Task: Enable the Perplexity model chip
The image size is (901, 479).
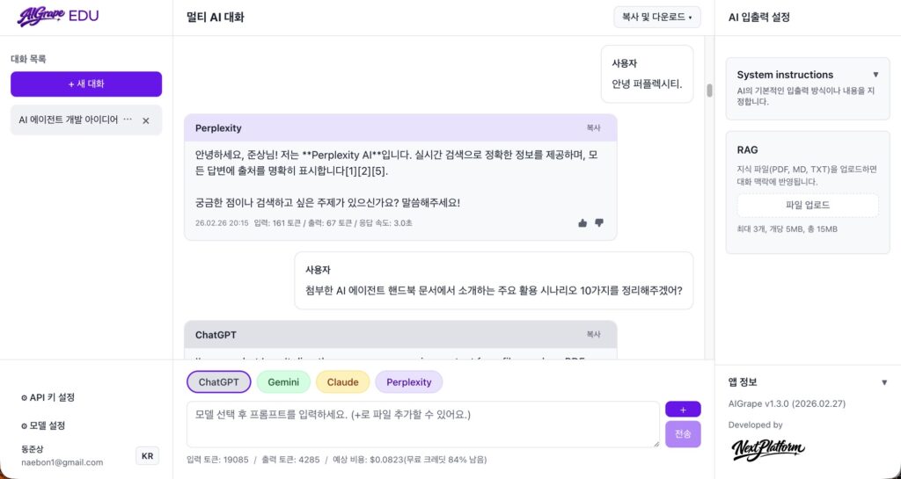Action: (408, 382)
